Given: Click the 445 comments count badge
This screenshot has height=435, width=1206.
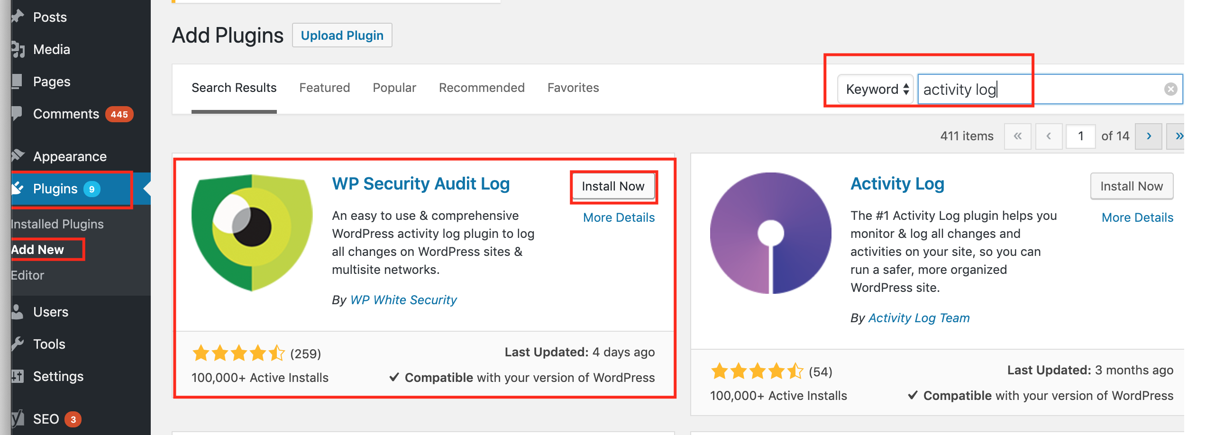Looking at the screenshot, I should pyautogui.click(x=119, y=114).
